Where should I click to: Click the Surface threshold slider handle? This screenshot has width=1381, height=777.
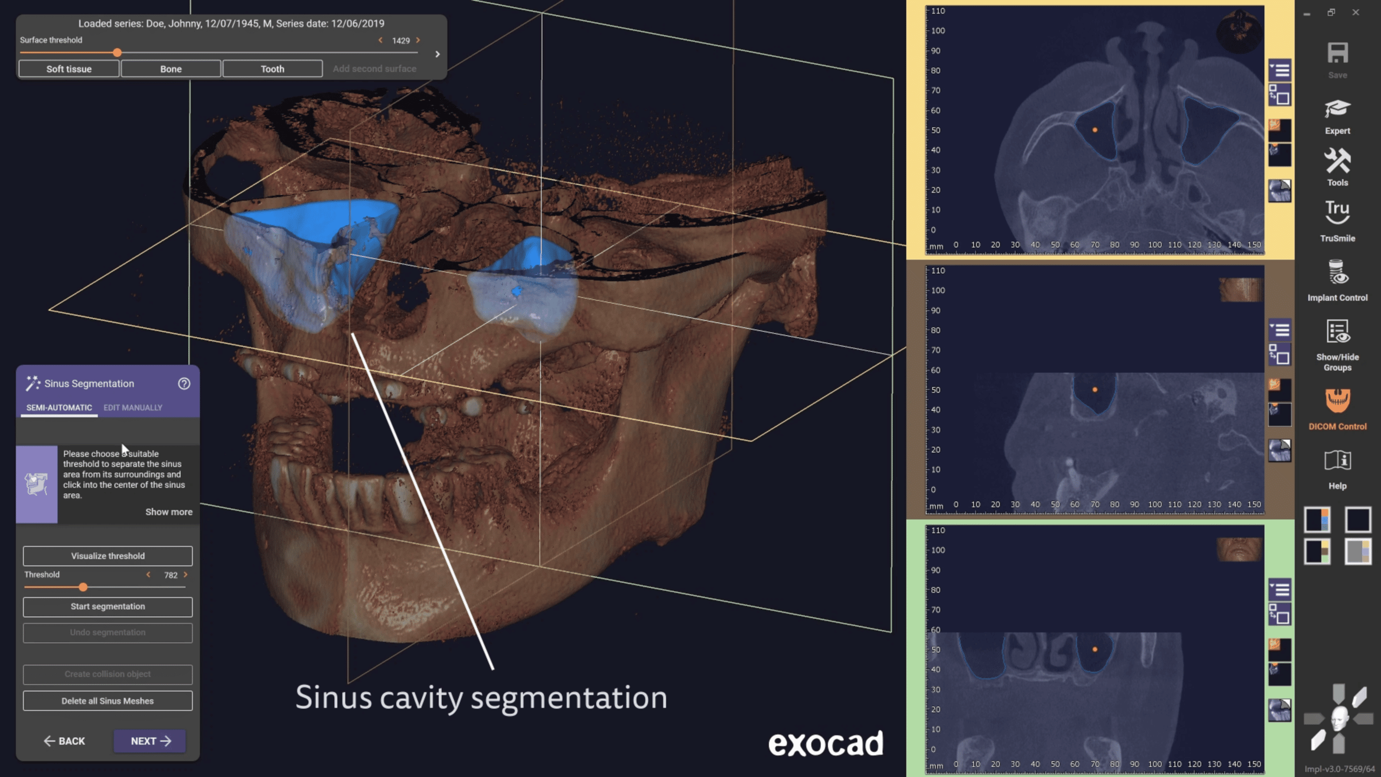(117, 53)
